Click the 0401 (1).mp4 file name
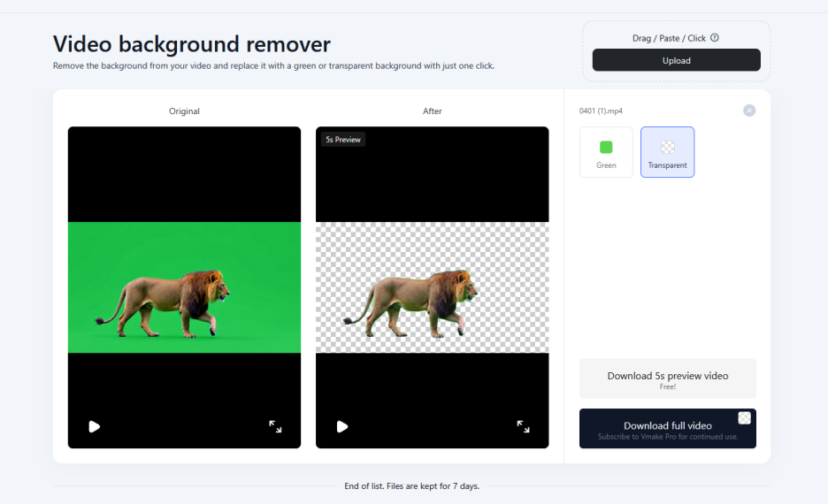Image resolution: width=828 pixels, height=504 pixels. click(x=599, y=111)
